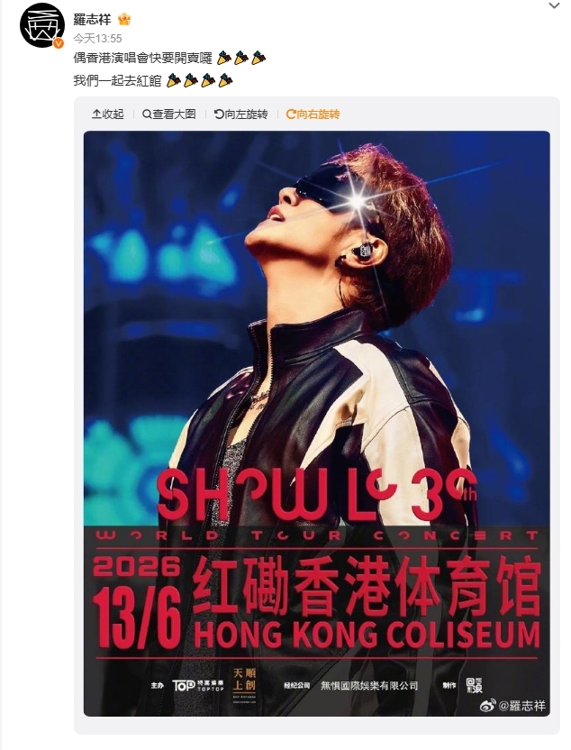Open 查看大图 to view full image

tap(169, 114)
